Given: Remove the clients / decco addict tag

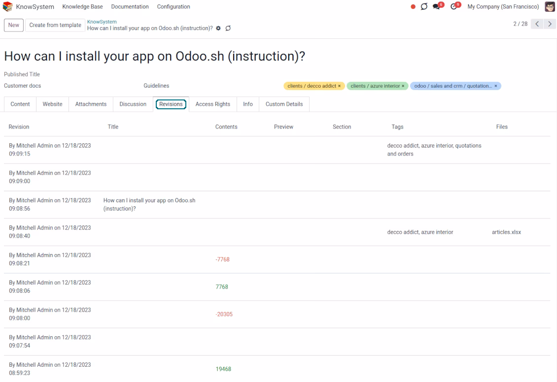Looking at the screenshot, I should [339, 86].
